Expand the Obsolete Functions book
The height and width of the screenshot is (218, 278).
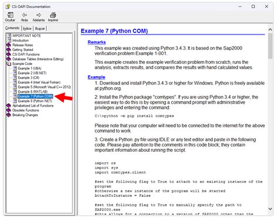point(26,111)
